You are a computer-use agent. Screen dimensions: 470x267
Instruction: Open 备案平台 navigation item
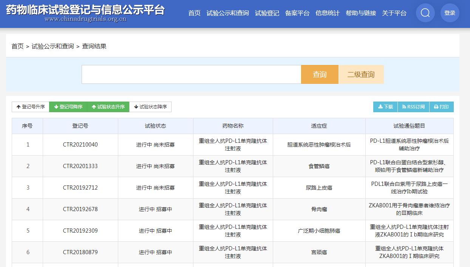coord(297,13)
